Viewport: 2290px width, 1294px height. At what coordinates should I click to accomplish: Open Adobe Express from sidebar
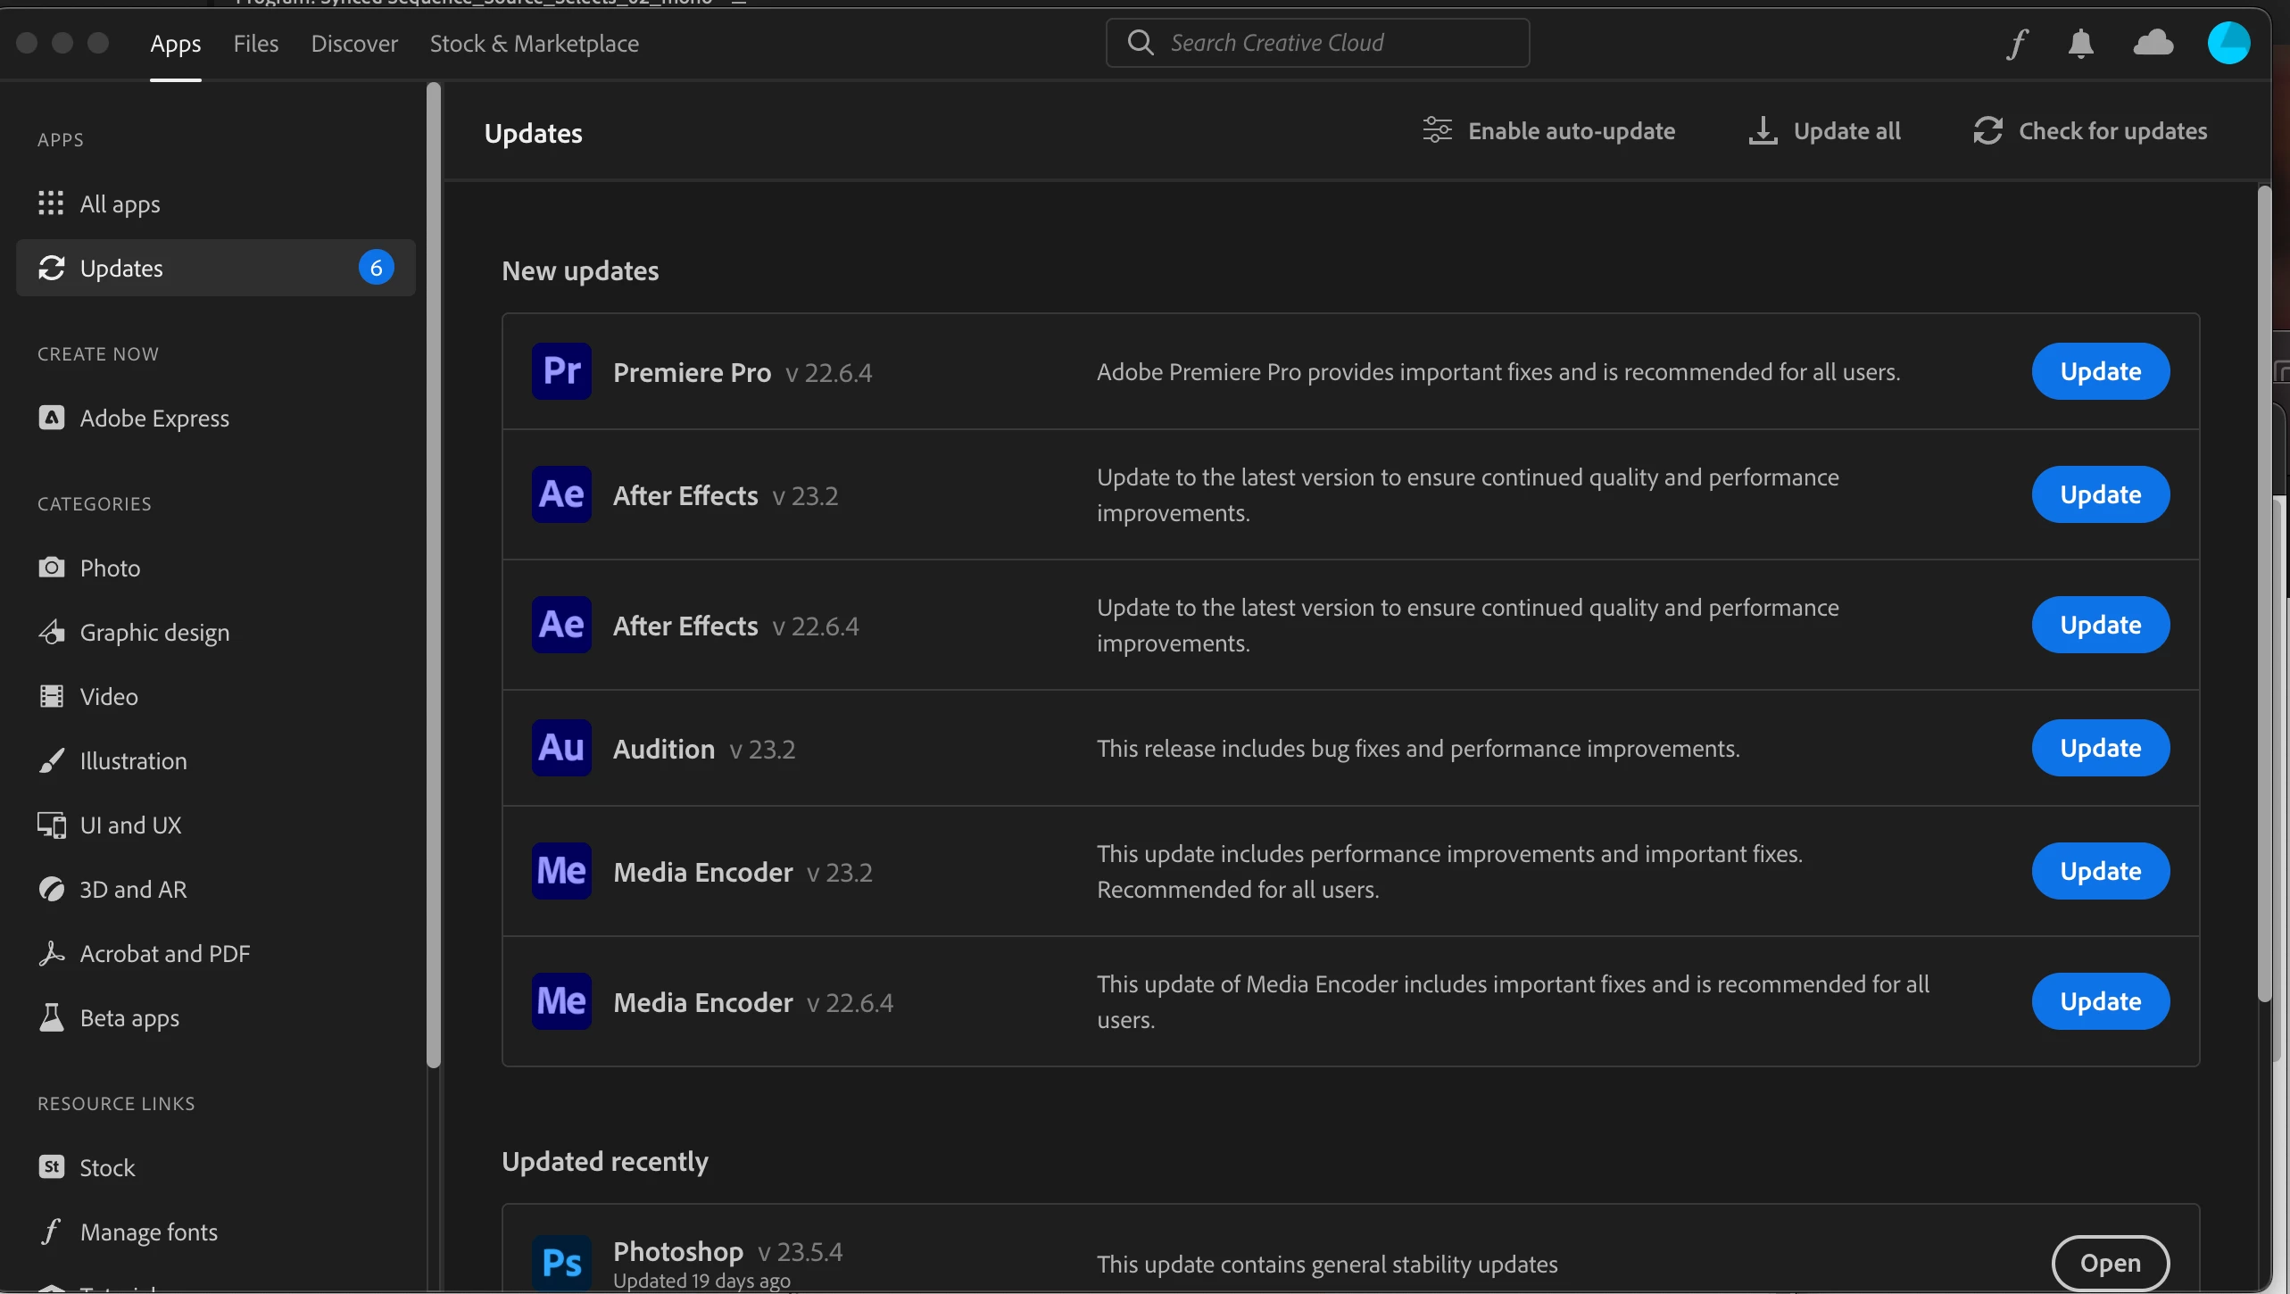(153, 418)
